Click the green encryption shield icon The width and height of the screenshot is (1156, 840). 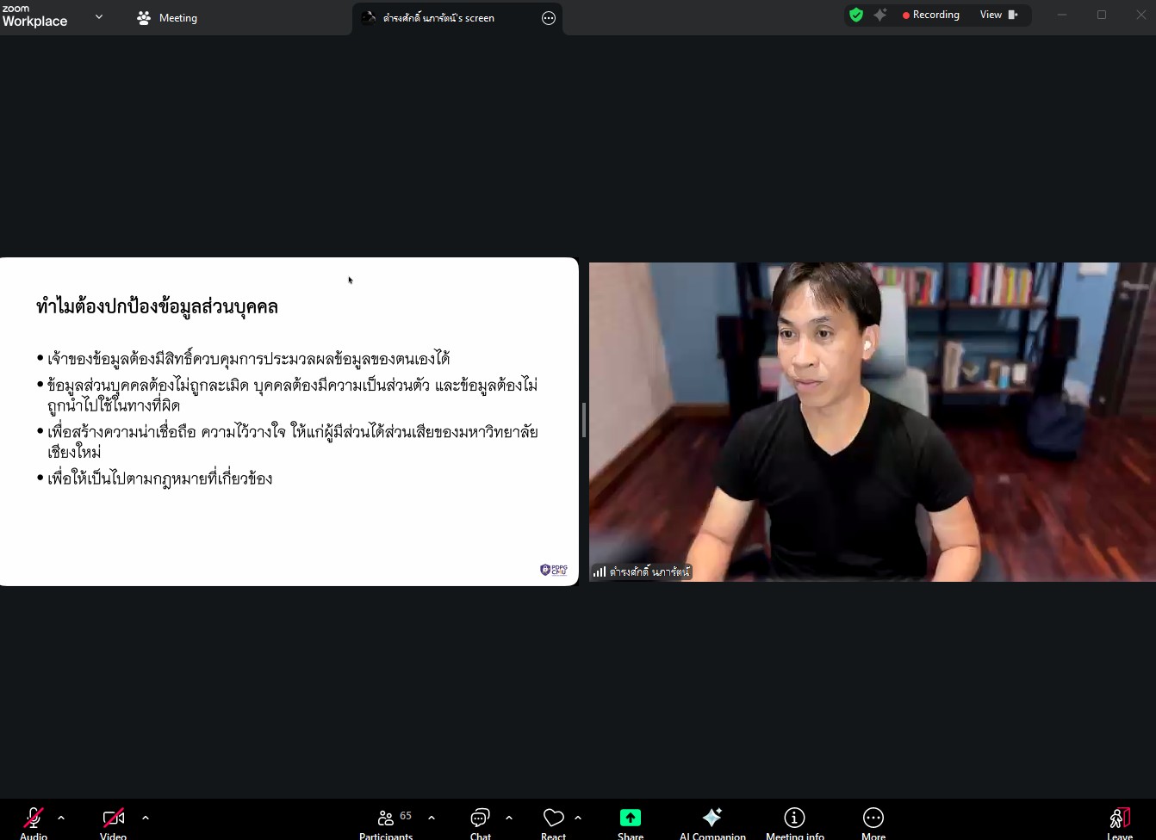[856, 15]
